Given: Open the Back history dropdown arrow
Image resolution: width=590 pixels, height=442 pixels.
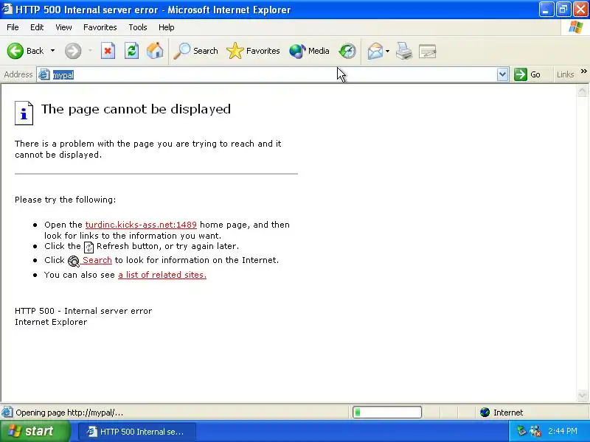Looking at the screenshot, I should tap(52, 51).
